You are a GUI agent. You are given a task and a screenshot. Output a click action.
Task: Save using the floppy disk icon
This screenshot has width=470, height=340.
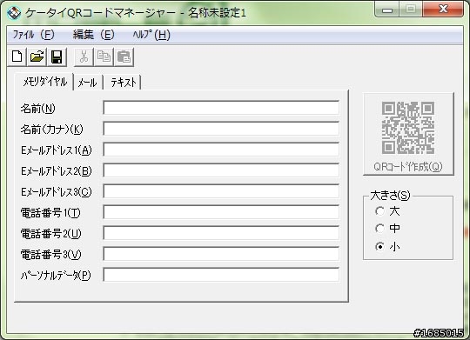[57, 57]
